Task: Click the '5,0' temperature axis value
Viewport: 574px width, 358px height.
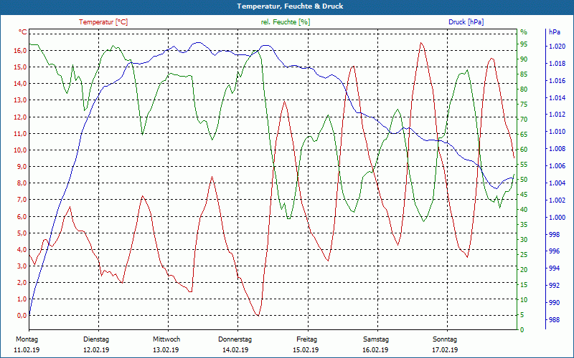Action: (x=22, y=233)
